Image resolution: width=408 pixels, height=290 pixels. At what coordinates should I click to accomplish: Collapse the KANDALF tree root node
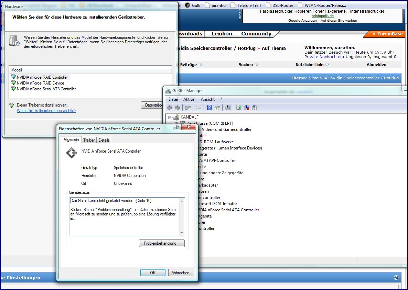click(170, 118)
